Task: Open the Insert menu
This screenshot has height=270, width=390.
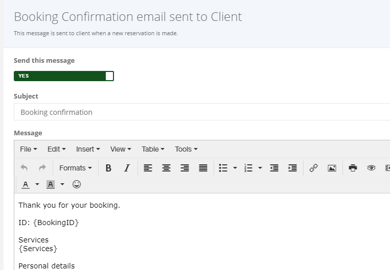Action: [87, 149]
